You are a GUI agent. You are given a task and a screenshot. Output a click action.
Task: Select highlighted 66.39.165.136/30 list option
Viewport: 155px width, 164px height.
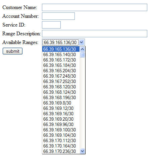pyautogui.click(x=61, y=49)
